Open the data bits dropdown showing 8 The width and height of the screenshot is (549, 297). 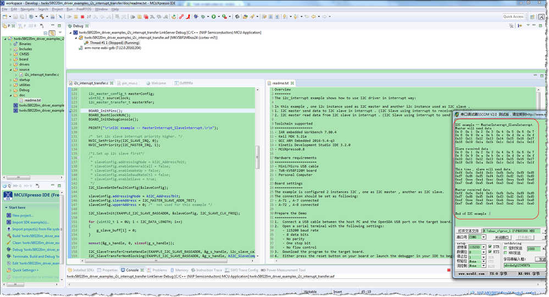[484, 252]
